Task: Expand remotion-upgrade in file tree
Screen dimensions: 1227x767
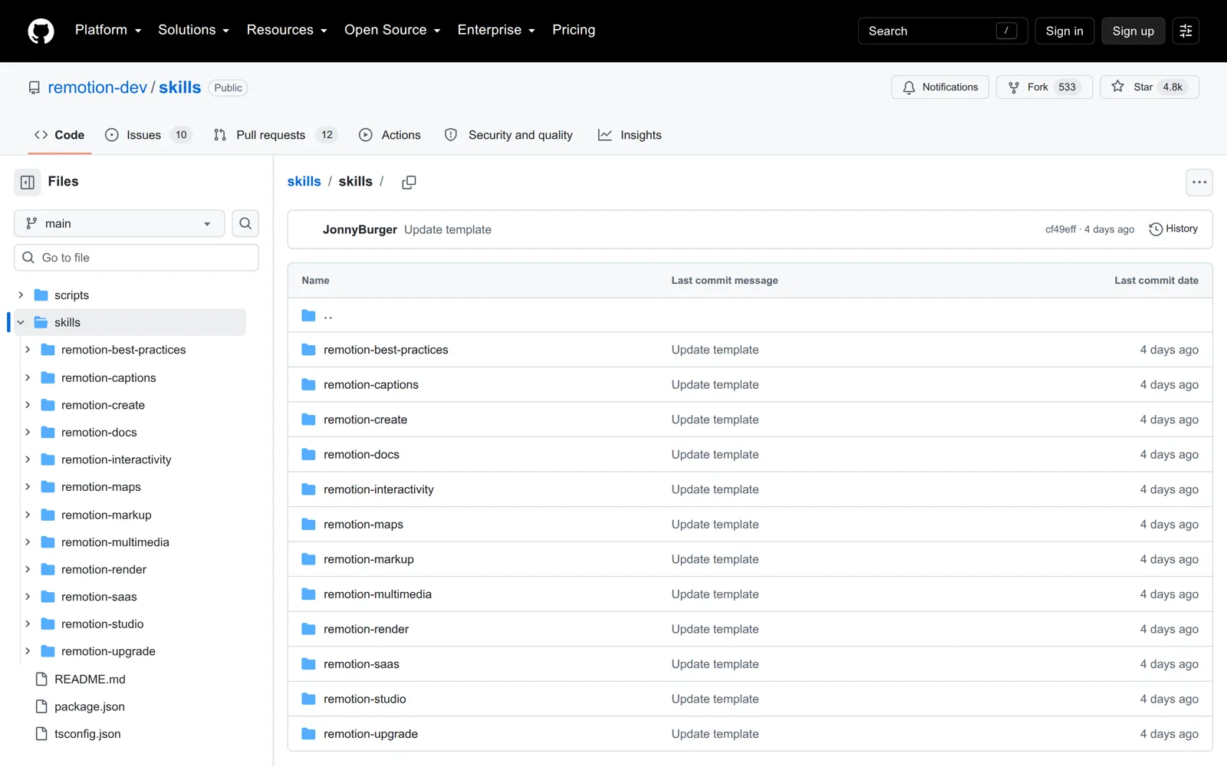Action: pyautogui.click(x=28, y=651)
